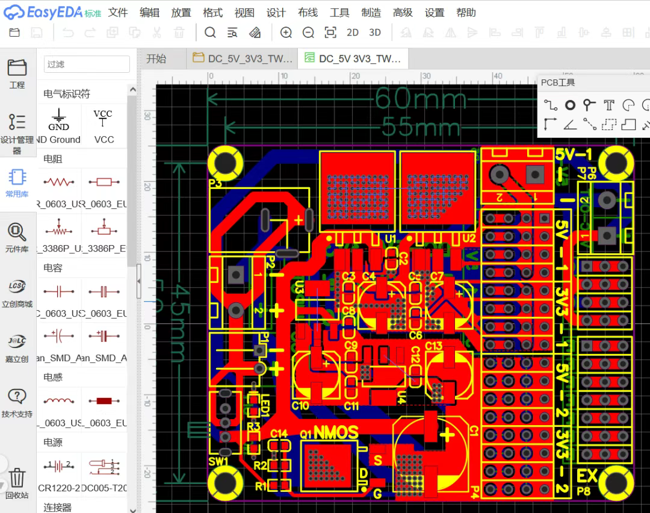The width and height of the screenshot is (650, 513).
Task: Click the fit-to-window zoom icon
Action: 330,33
